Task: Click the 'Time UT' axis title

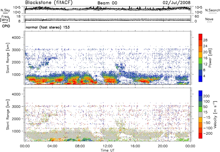Action: (x=108, y=150)
